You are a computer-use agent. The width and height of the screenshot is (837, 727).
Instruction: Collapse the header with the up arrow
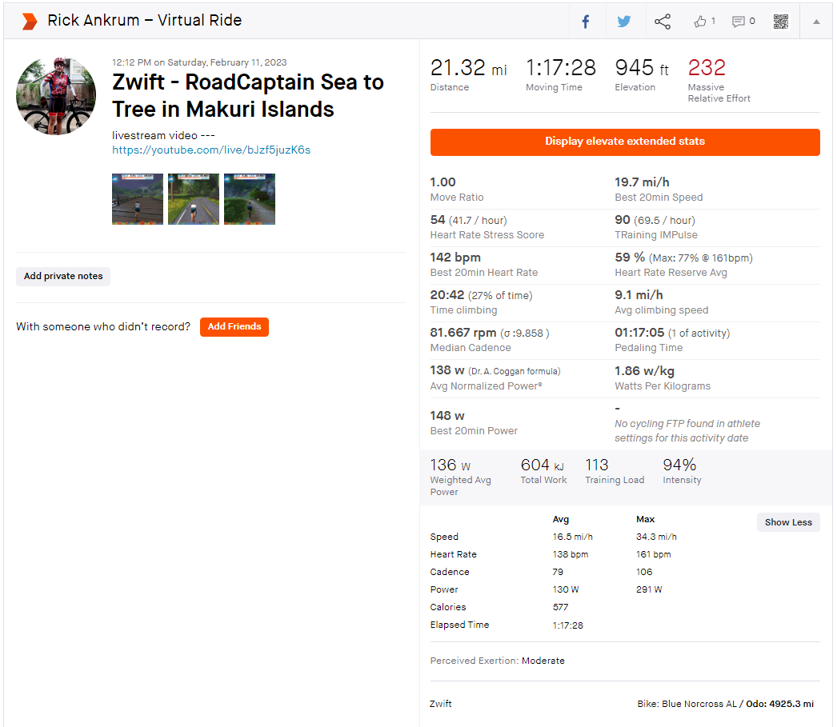point(816,22)
